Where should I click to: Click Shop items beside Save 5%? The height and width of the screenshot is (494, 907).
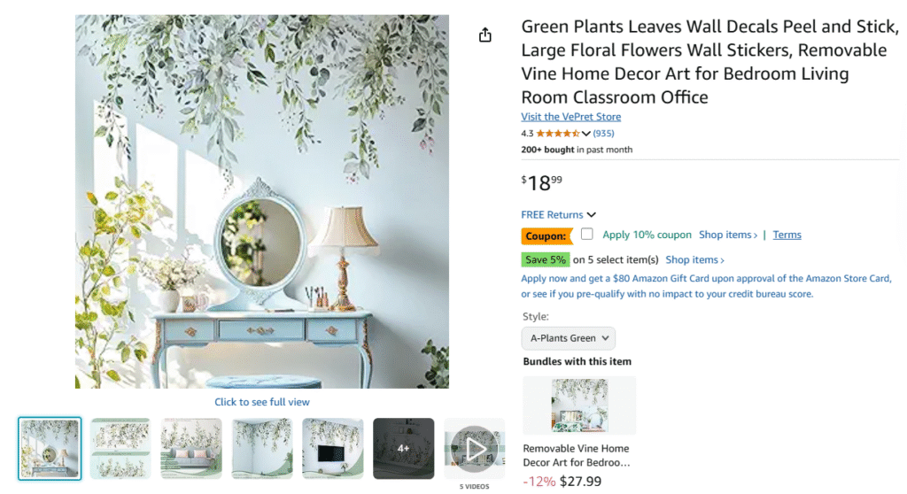(694, 259)
